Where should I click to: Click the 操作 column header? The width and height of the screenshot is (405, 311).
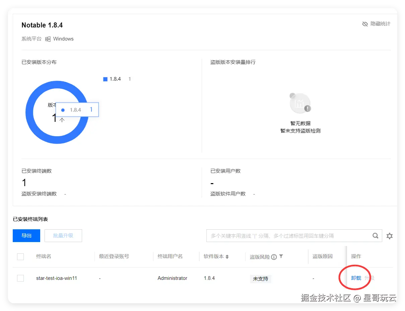(x=356, y=256)
